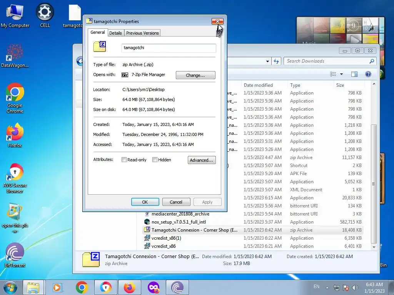394x295 pixels.
Task: Click the Shortcut row type cell
Action: pyautogui.click(x=299, y=166)
